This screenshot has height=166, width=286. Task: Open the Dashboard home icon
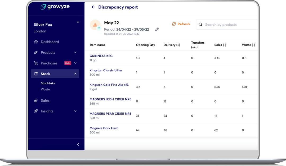pyautogui.click(x=36, y=42)
